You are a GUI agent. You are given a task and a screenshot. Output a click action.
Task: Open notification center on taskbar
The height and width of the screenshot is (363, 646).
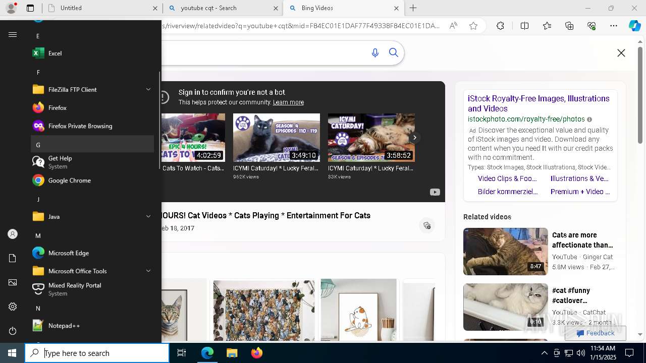pyautogui.click(x=629, y=353)
